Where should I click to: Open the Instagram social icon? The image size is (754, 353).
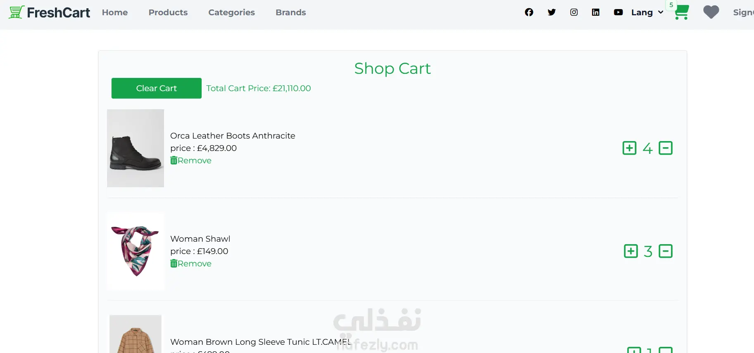(x=574, y=12)
